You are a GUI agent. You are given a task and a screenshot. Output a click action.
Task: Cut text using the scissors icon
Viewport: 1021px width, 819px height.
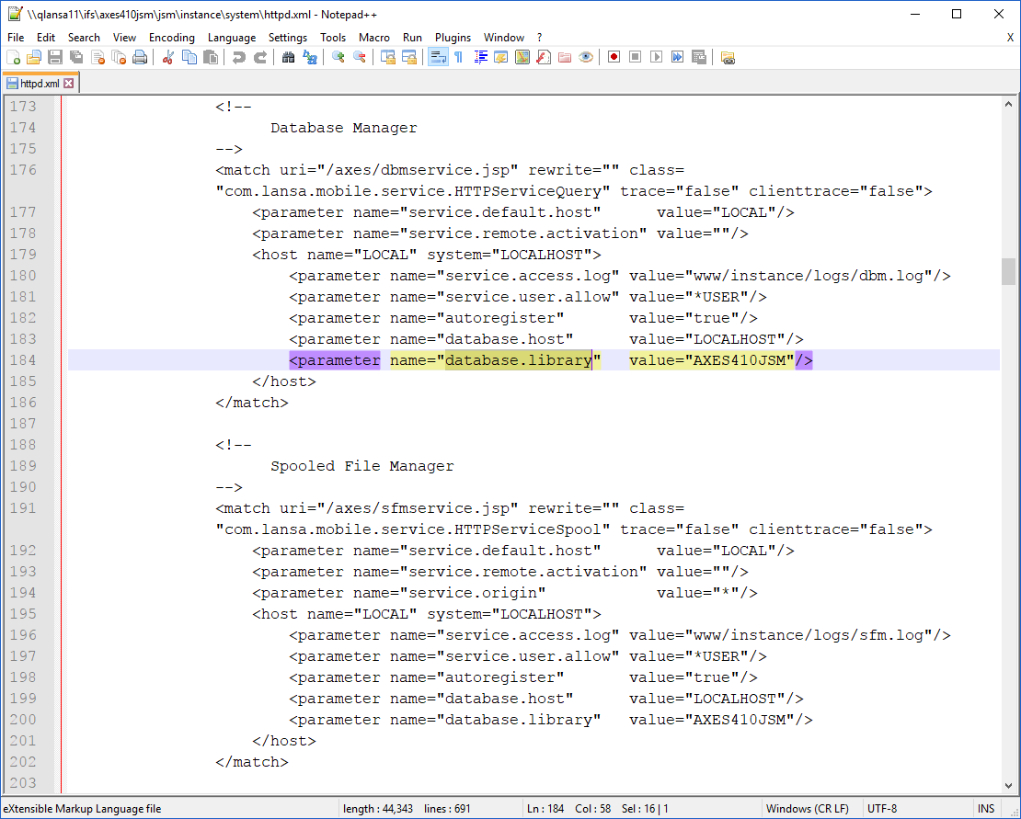click(x=168, y=57)
